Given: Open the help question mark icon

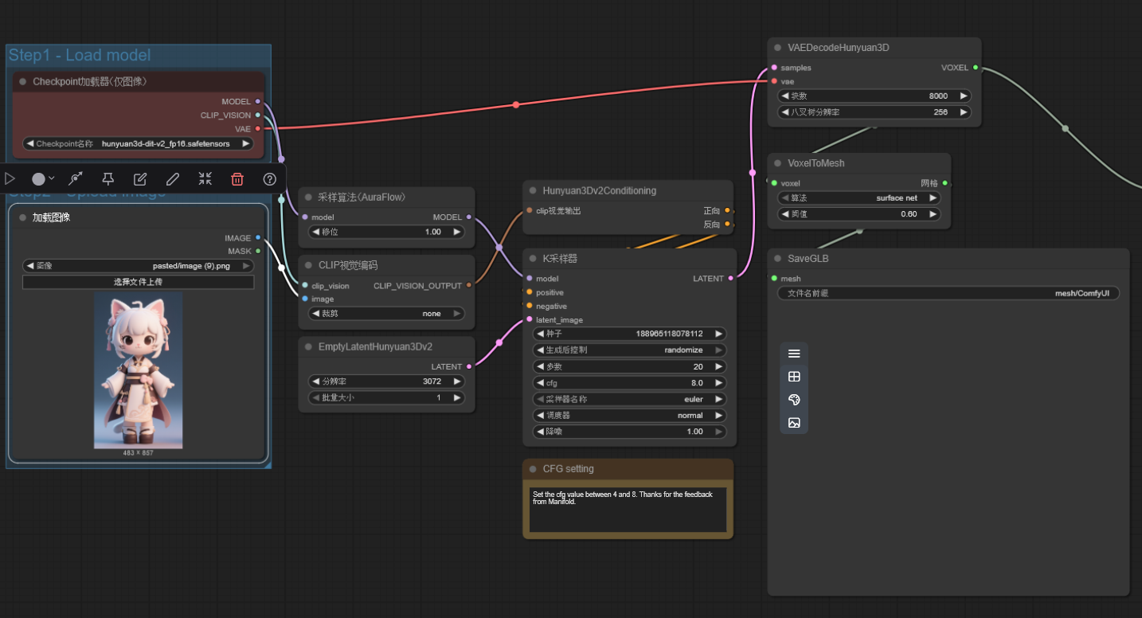Looking at the screenshot, I should pos(270,179).
